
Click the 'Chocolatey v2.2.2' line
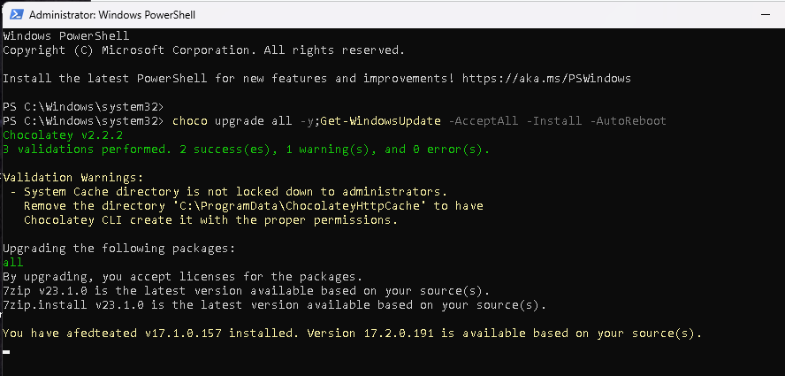63,135
